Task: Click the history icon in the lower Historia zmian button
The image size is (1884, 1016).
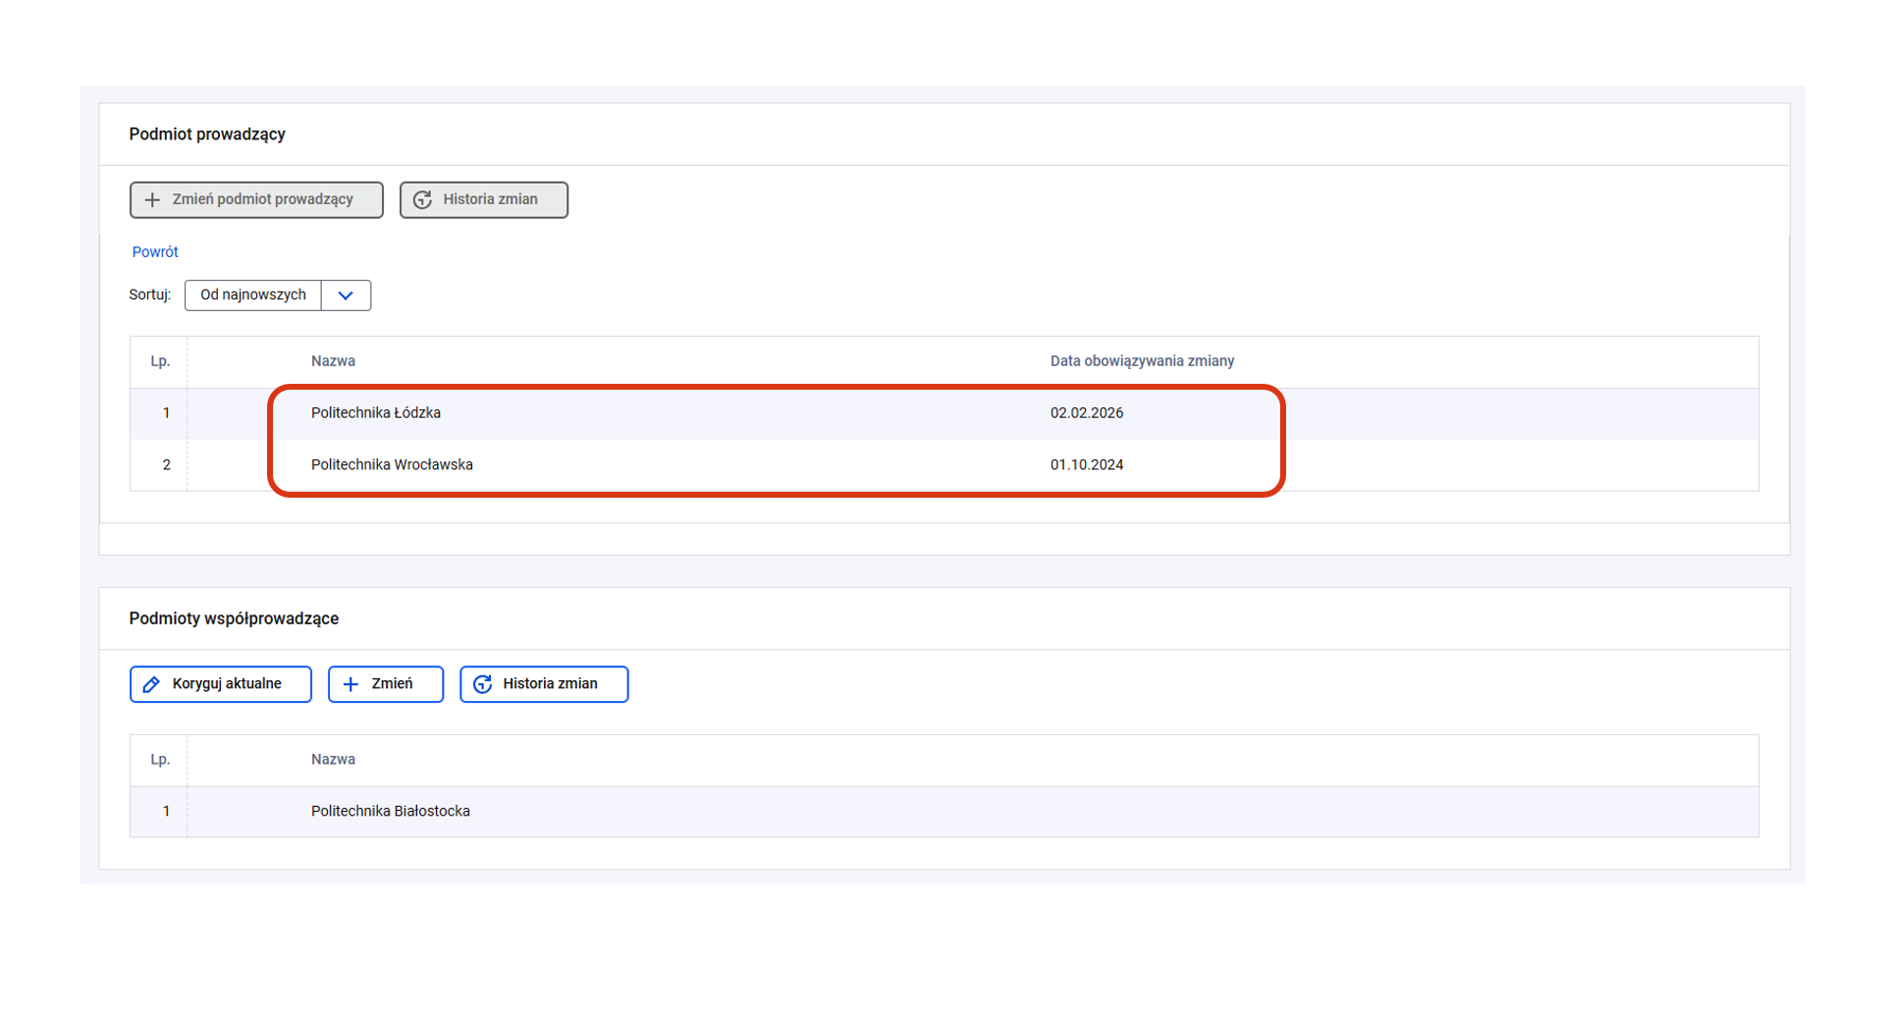Action: click(482, 684)
